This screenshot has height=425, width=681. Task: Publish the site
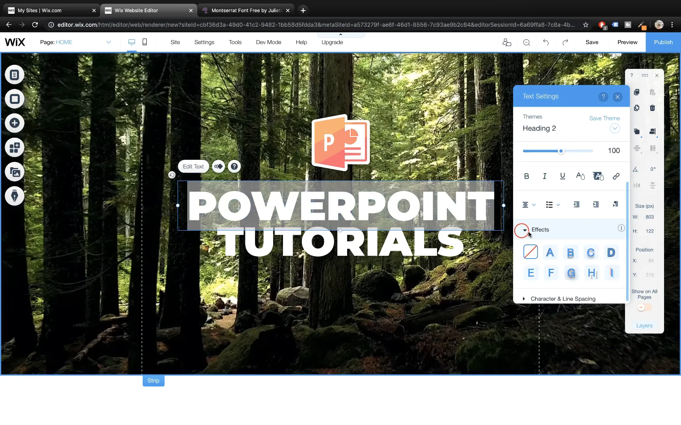(x=663, y=42)
